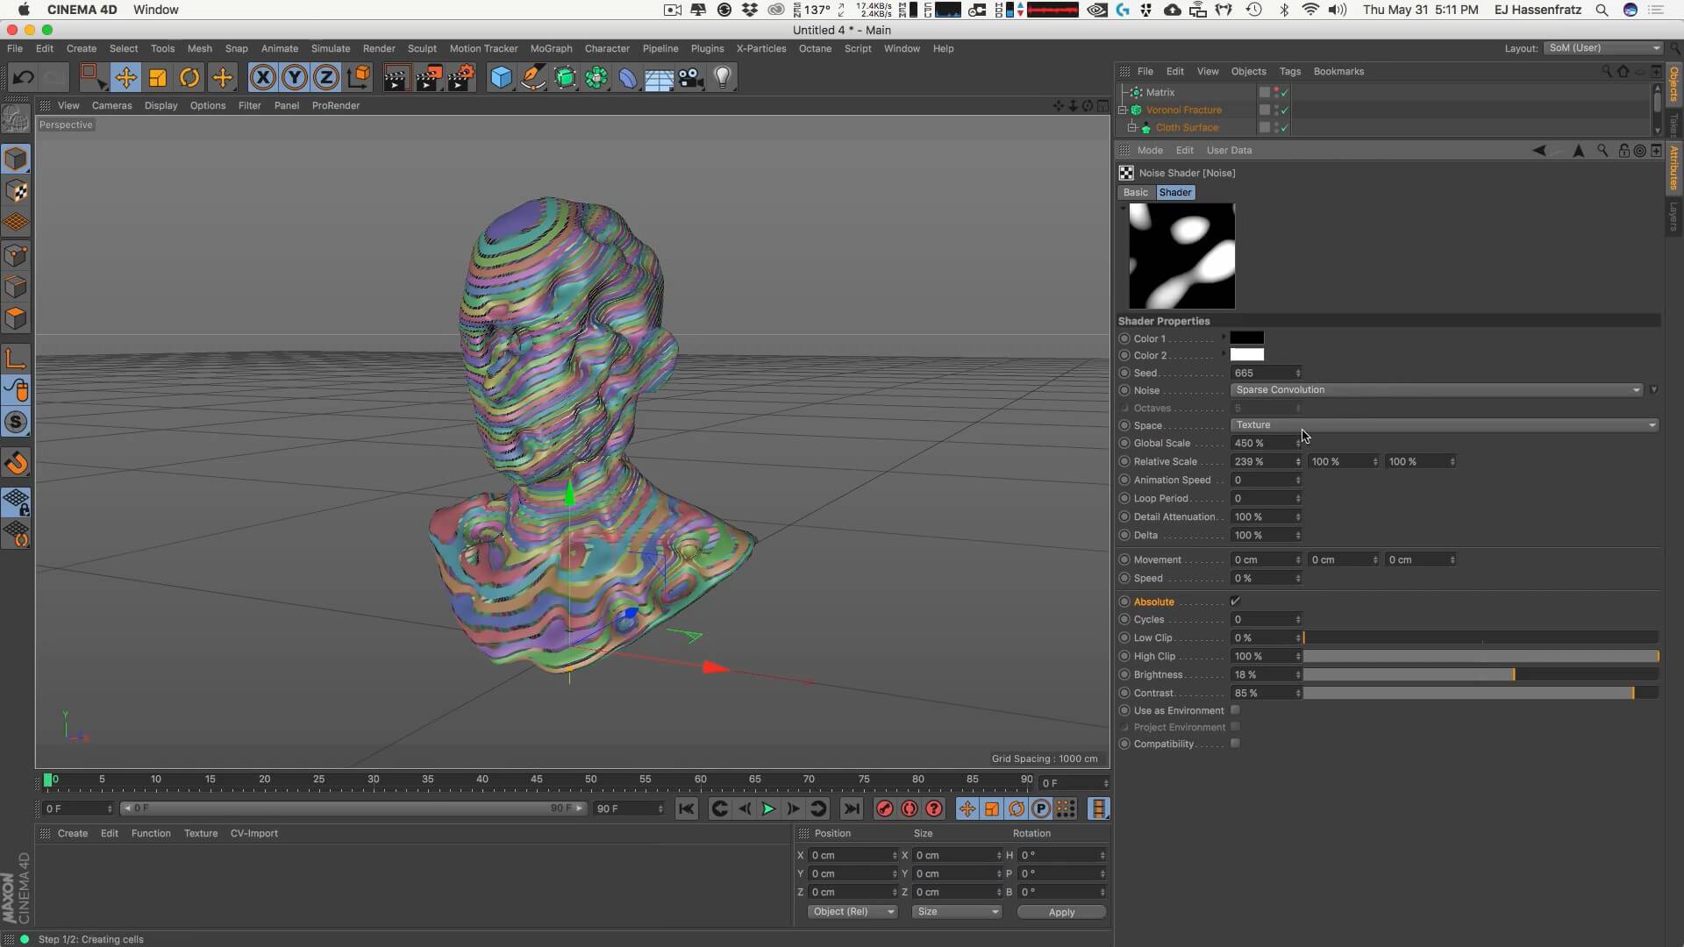Click the Render to Picture Viewer icon
The height and width of the screenshot is (947, 1684).
pyautogui.click(x=428, y=78)
